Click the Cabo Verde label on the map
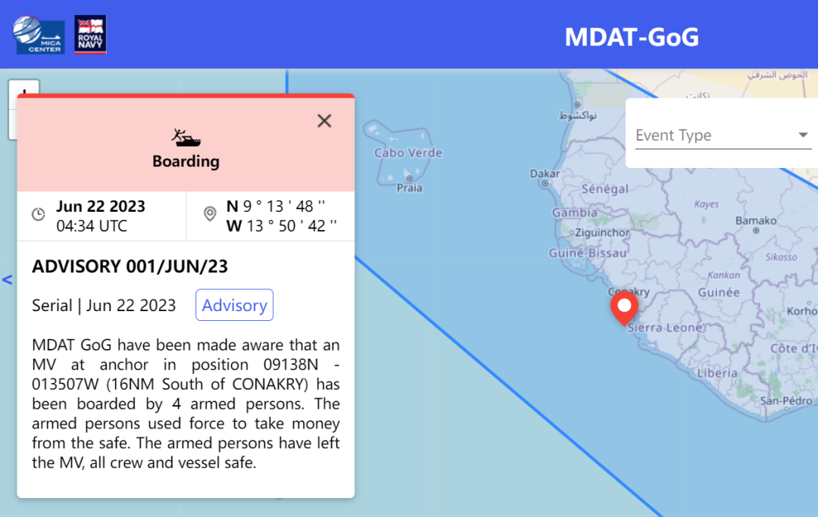818x517 pixels. [408, 153]
